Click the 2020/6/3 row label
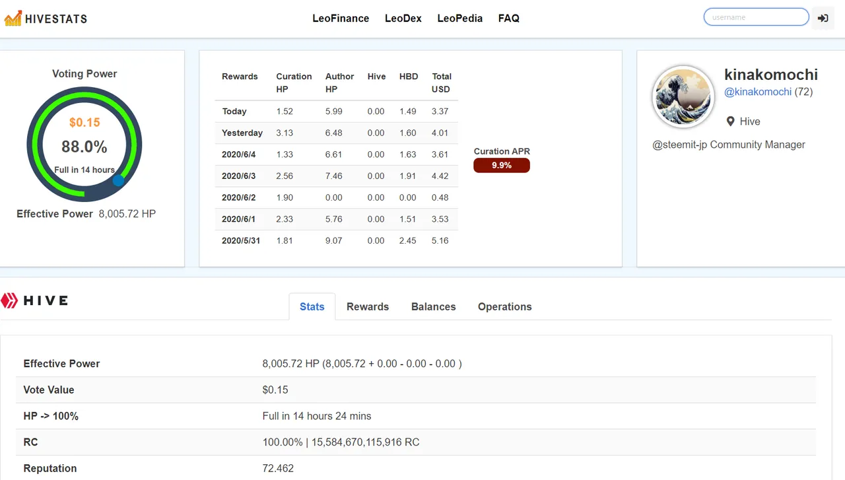The width and height of the screenshot is (845, 480). pos(239,176)
